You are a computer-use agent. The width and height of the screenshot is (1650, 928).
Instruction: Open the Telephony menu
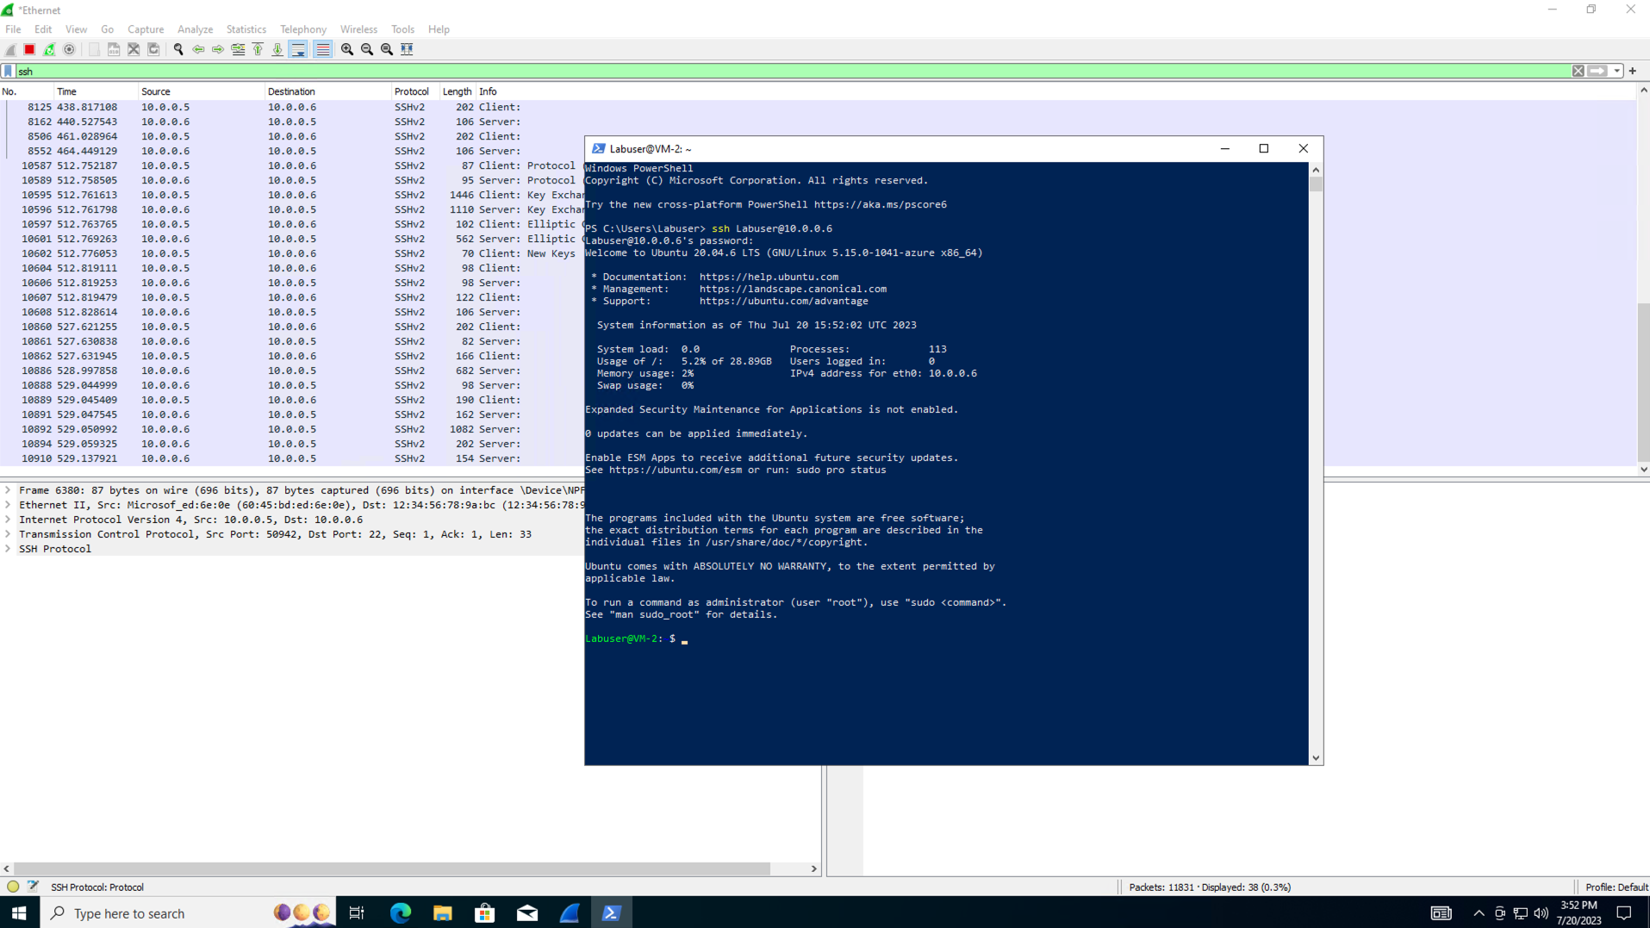click(x=302, y=28)
